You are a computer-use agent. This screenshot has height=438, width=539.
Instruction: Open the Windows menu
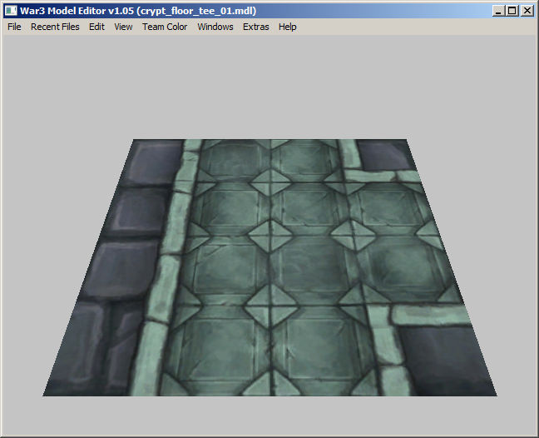click(x=215, y=27)
